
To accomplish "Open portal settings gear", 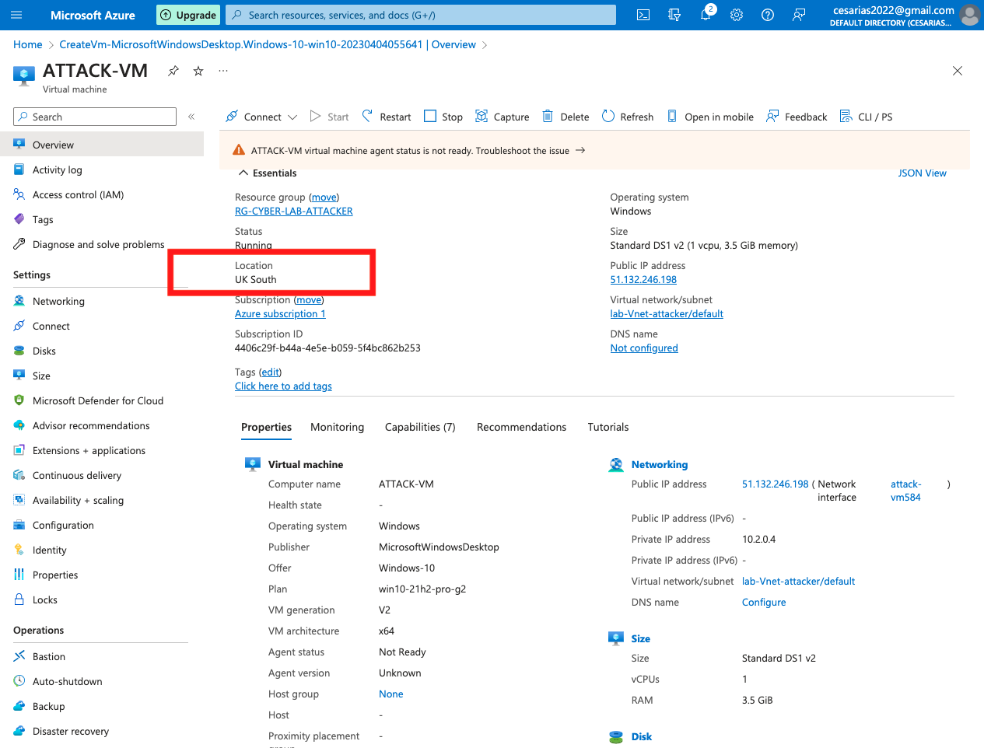I will (737, 15).
